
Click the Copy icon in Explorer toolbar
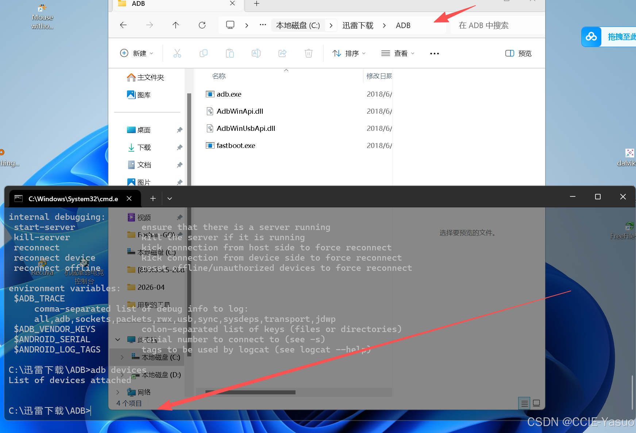click(204, 53)
